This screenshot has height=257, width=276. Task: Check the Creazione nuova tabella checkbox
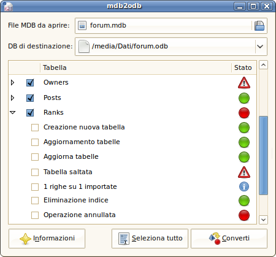tap(35, 128)
